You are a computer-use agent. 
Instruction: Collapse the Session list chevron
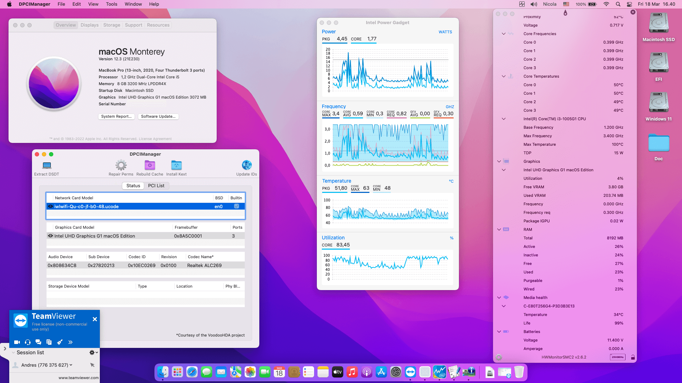click(x=13, y=353)
